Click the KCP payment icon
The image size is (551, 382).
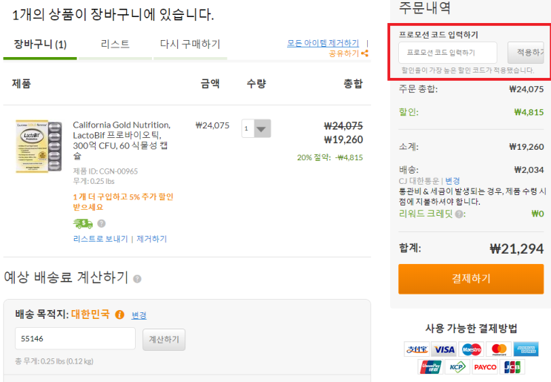(458, 367)
